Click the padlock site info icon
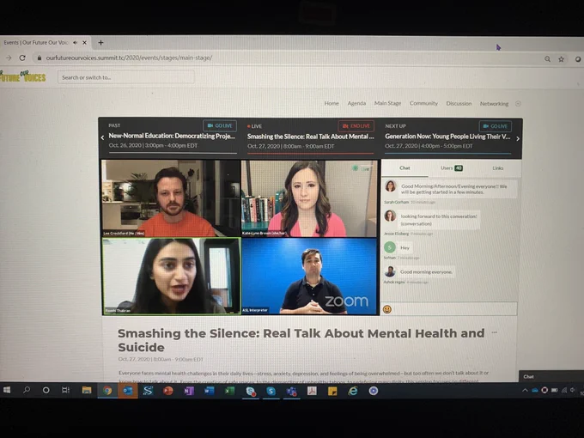584x438 pixels. 40,58
